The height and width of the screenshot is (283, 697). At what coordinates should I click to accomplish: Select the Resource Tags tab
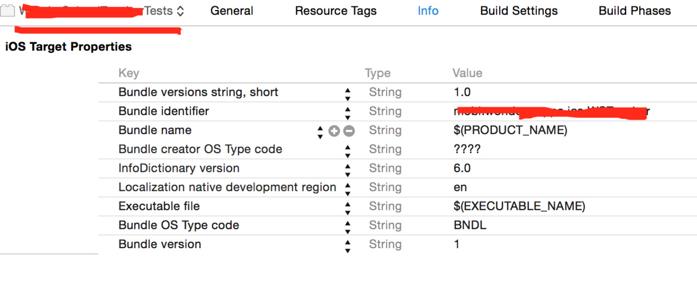(336, 11)
